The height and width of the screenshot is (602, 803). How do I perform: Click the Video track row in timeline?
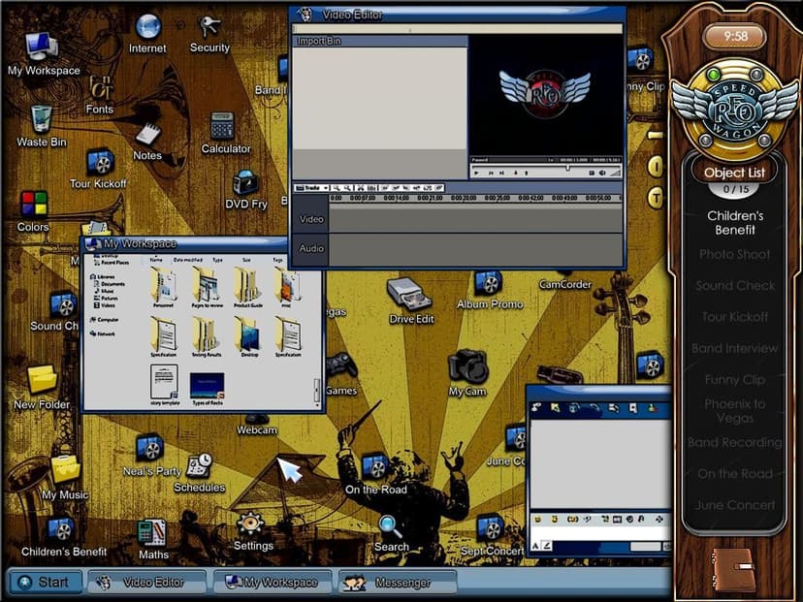click(459, 219)
